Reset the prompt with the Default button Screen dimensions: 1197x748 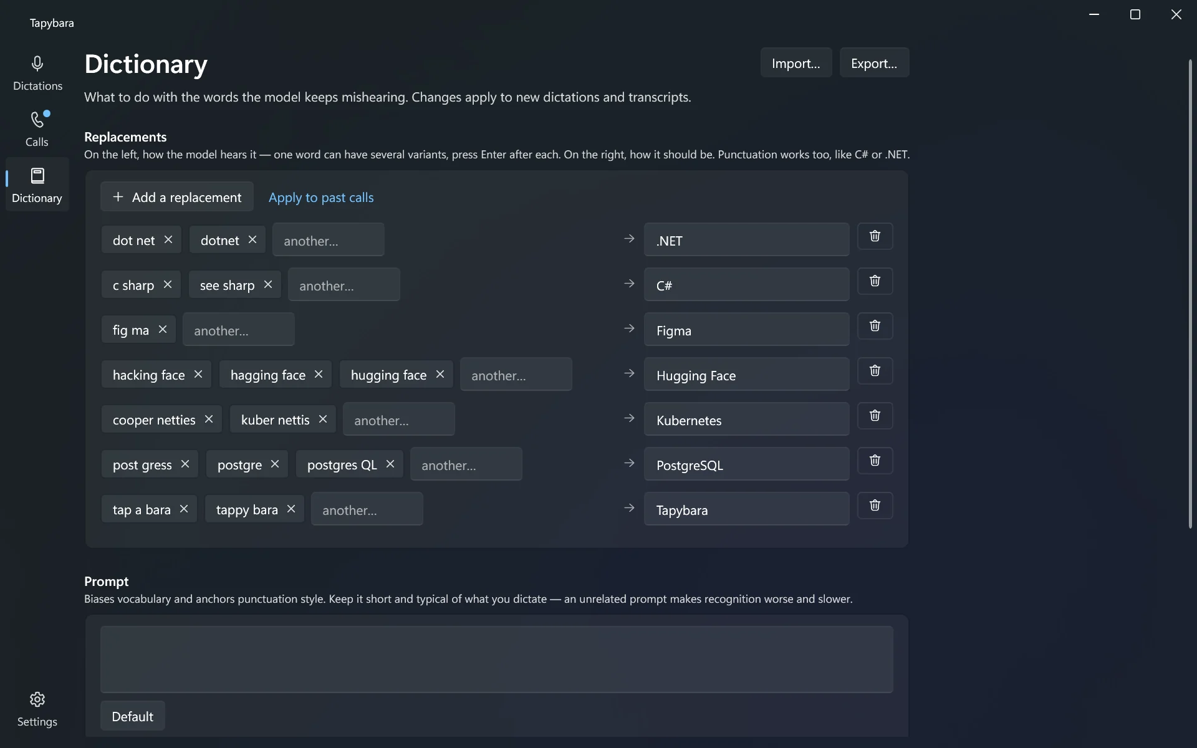(x=133, y=716)
